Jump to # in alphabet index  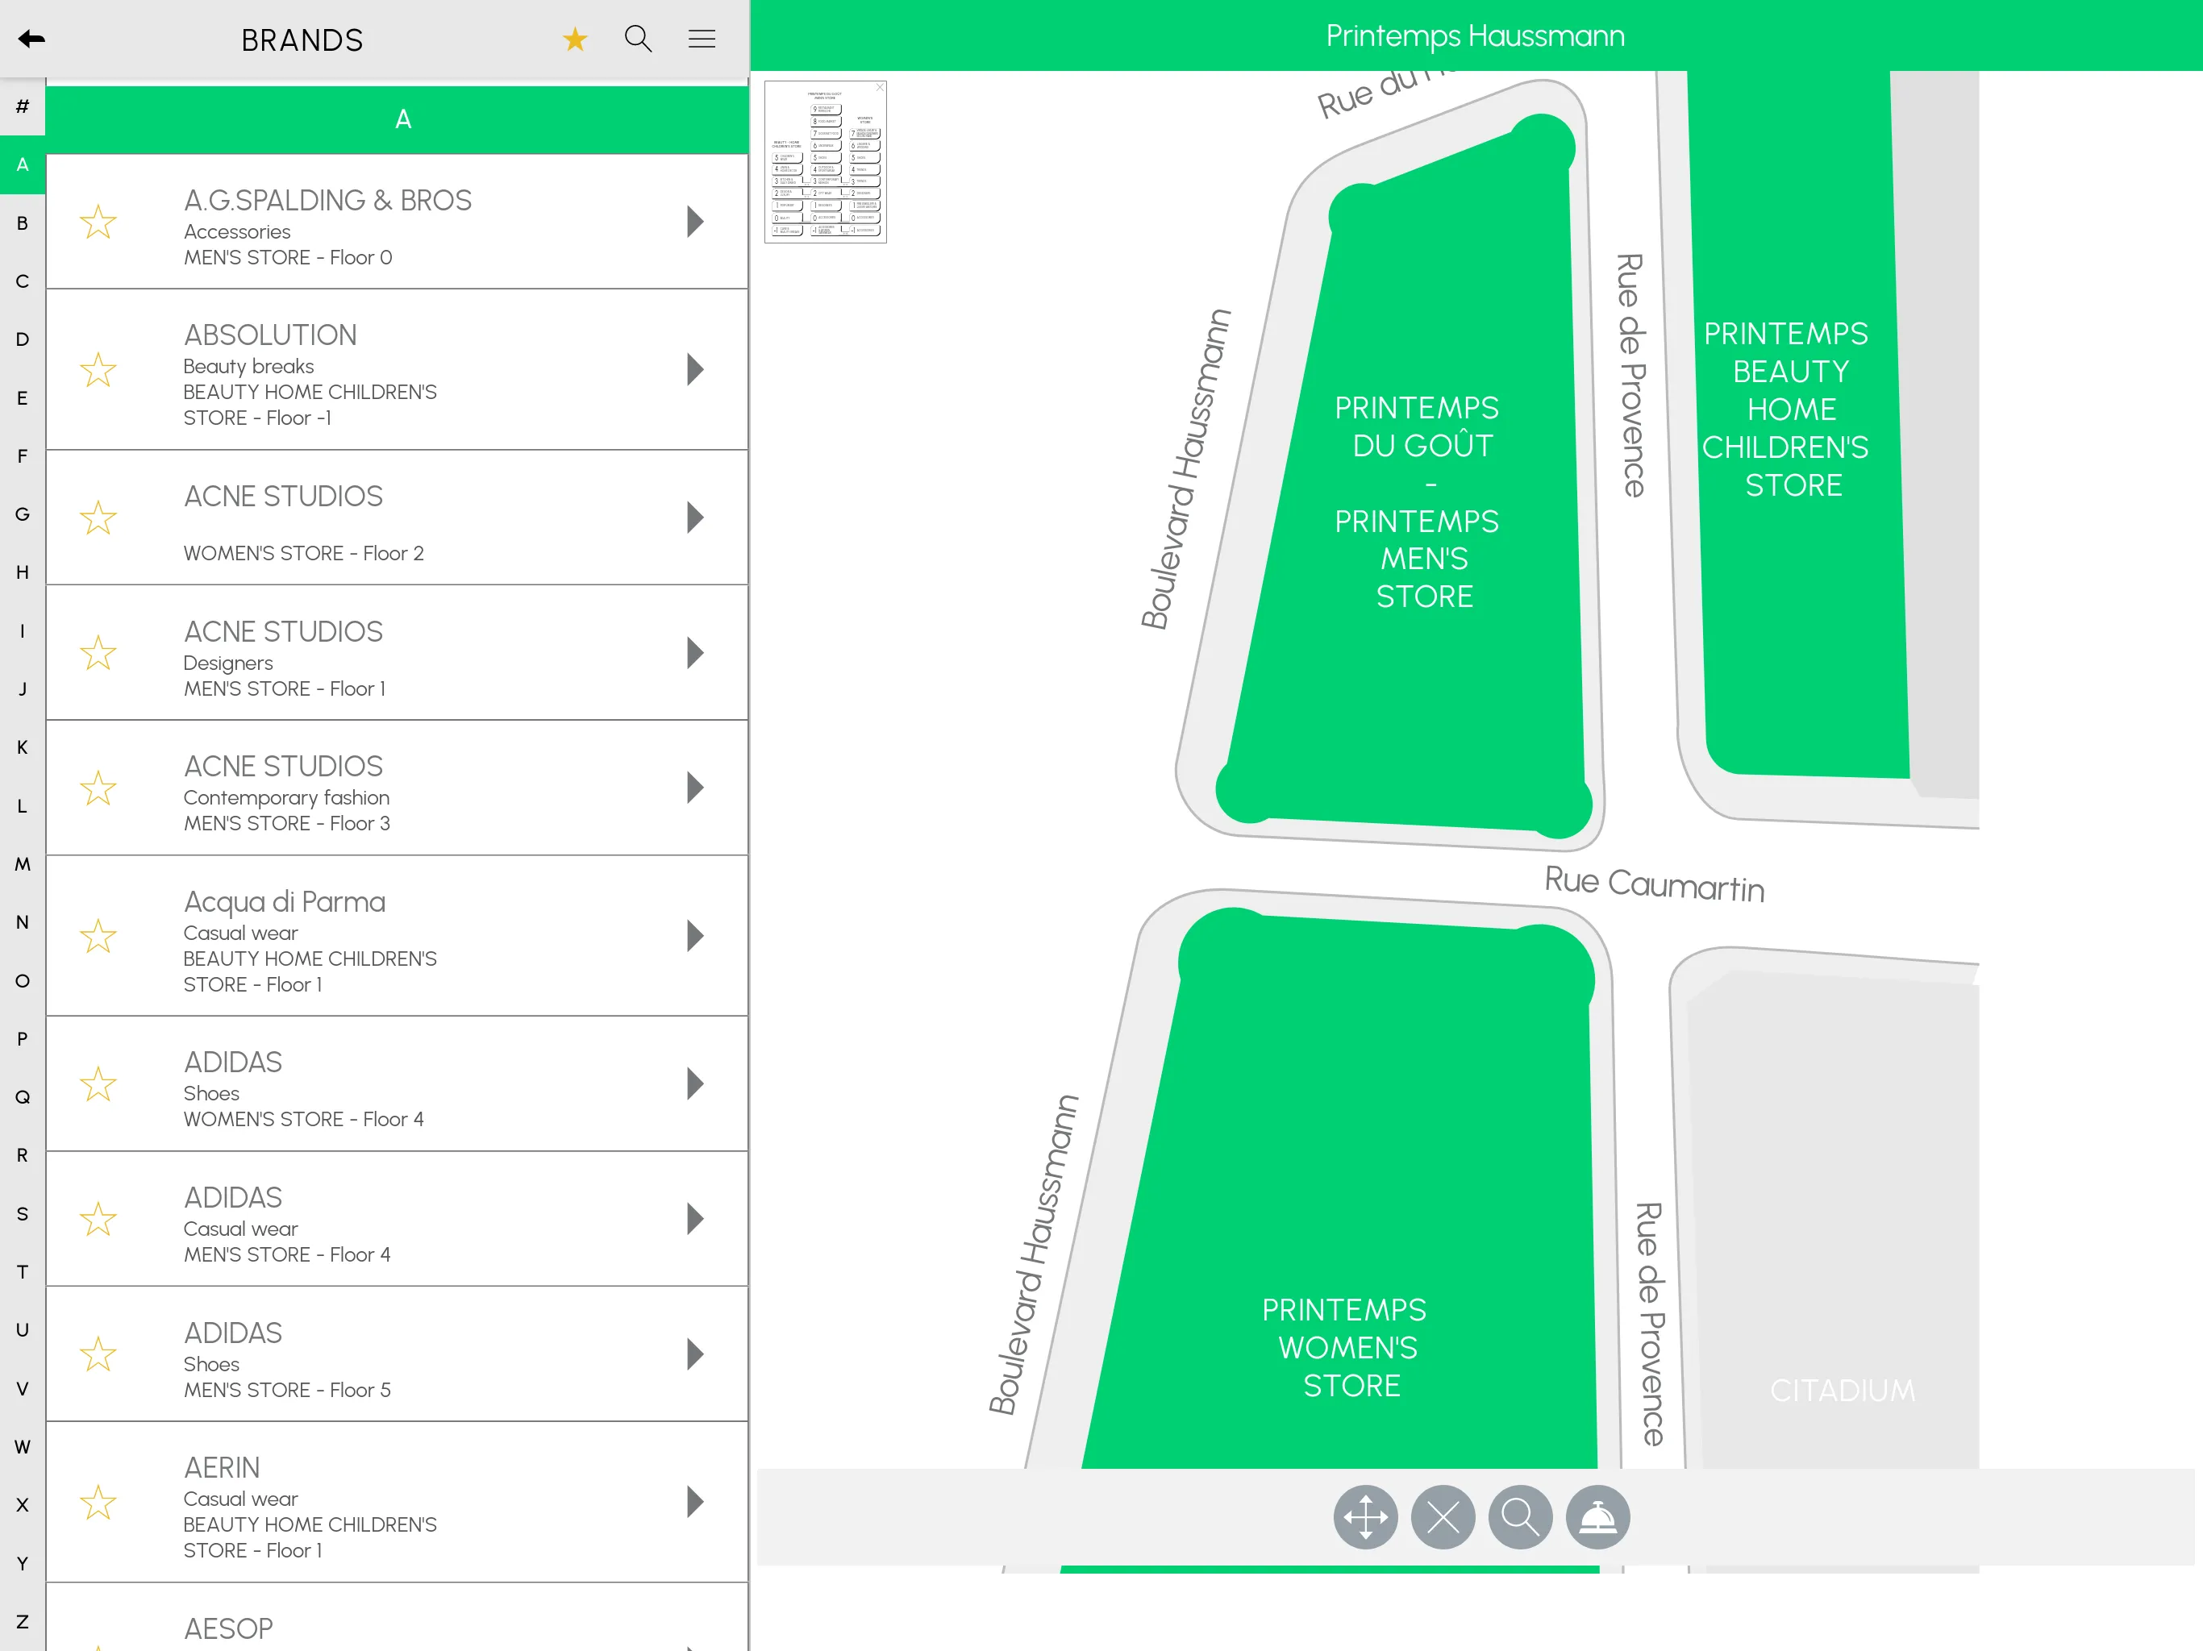pos(22,106)
